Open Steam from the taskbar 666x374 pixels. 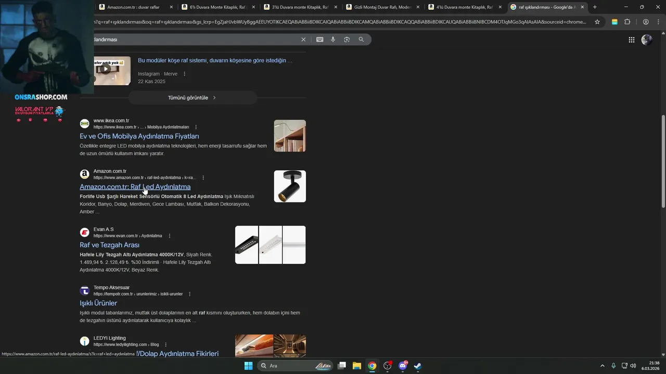417,366
